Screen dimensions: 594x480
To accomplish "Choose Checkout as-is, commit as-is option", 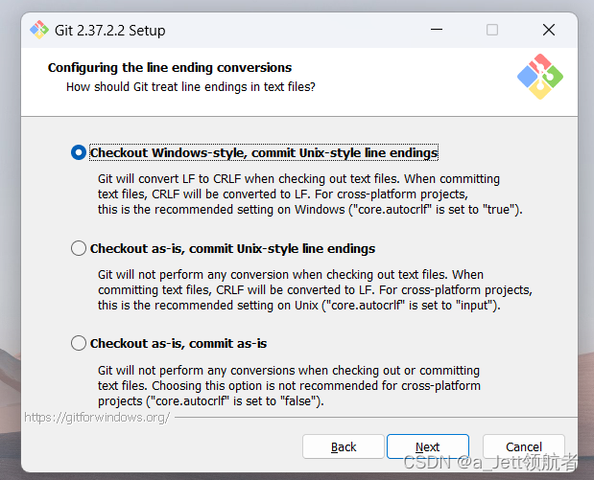I will coord(79,343).
